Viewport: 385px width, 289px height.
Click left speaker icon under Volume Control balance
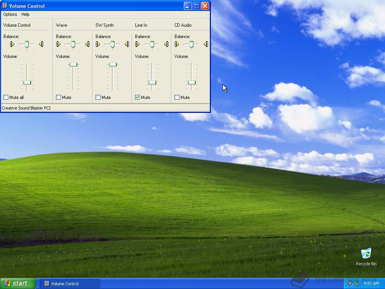12,44
